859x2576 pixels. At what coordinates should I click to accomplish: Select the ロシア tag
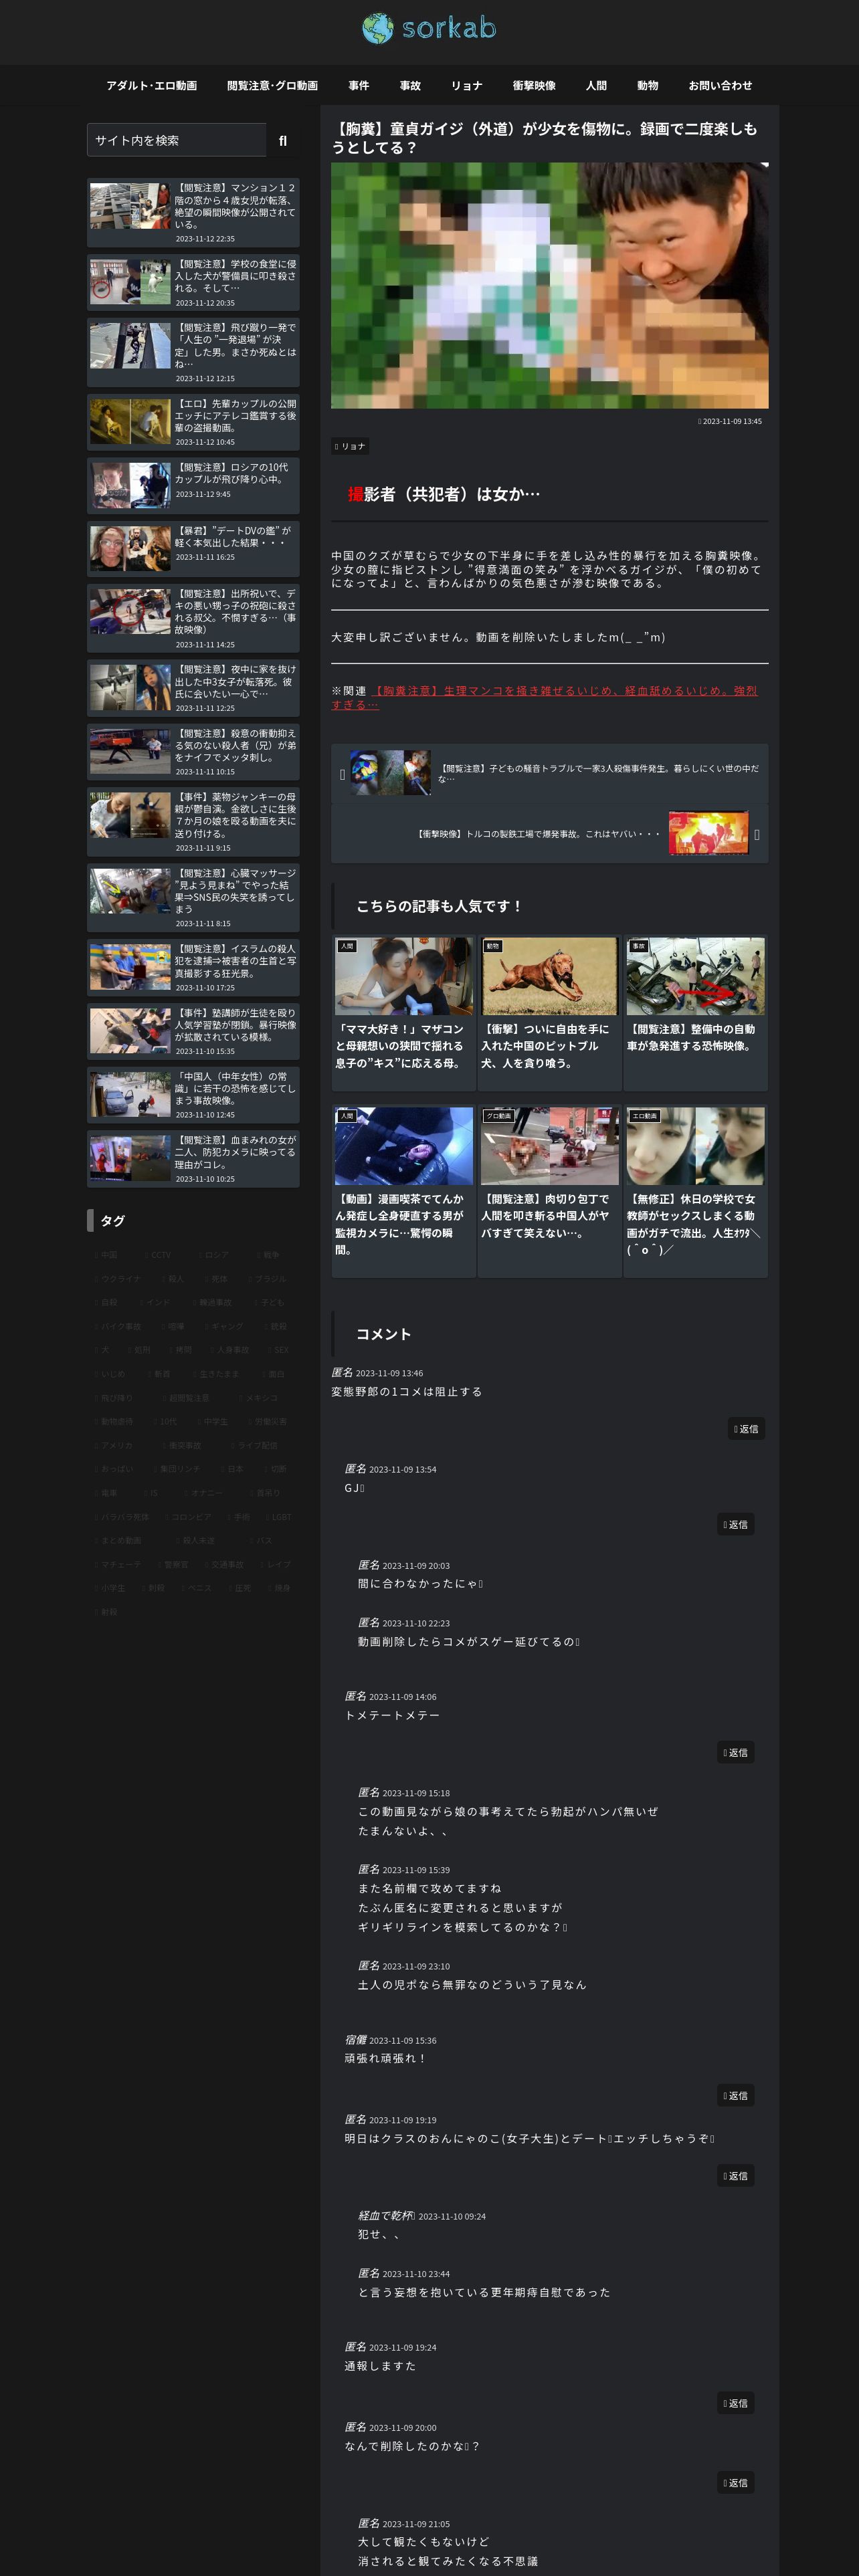coord(213,1255)
